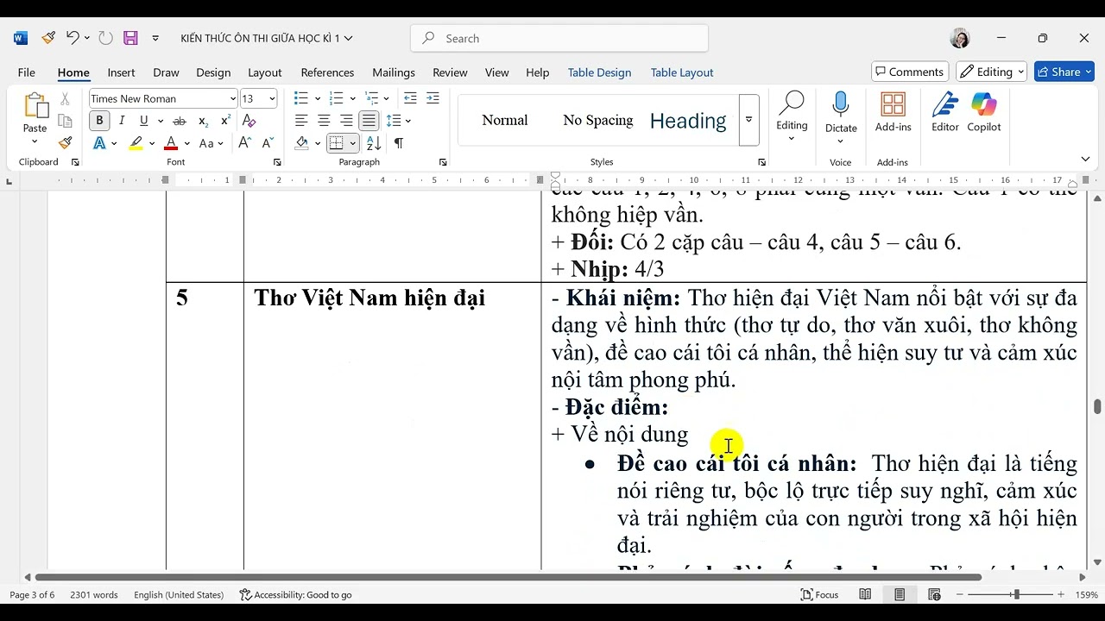Click the Undo arrow icon
This screenshot has height=621, width=1105.
73,38
